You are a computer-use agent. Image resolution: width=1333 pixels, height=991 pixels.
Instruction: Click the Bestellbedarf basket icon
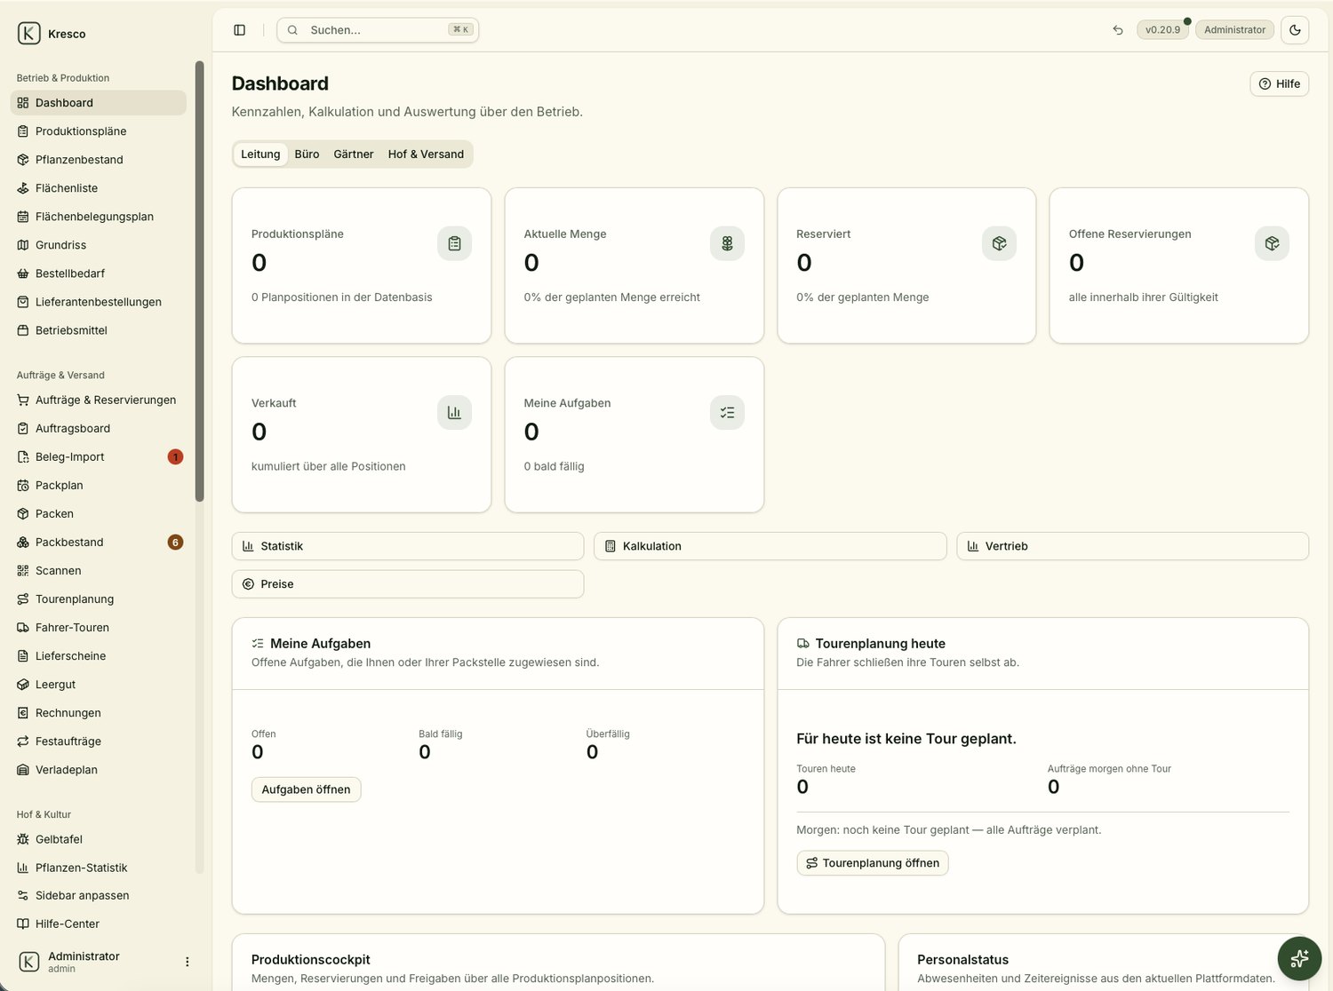point(23,274)
